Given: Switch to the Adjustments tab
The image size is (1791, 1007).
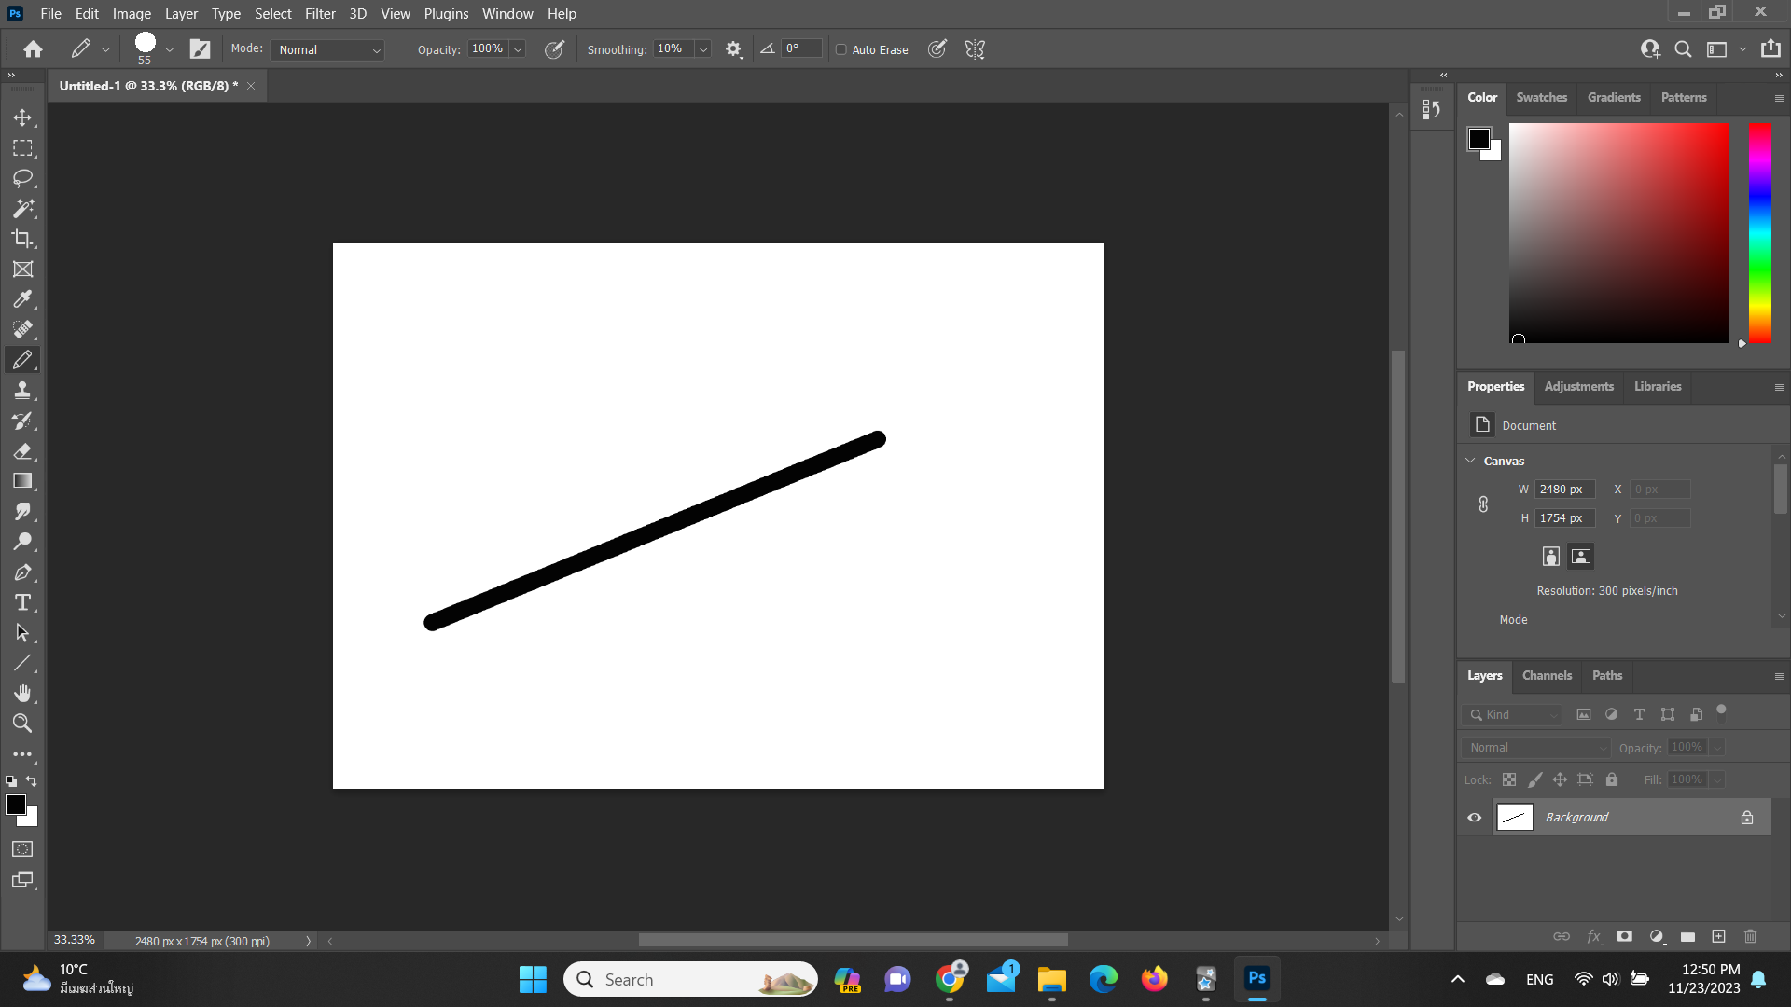Looking at the screenshot, I should pos(1578,386).
